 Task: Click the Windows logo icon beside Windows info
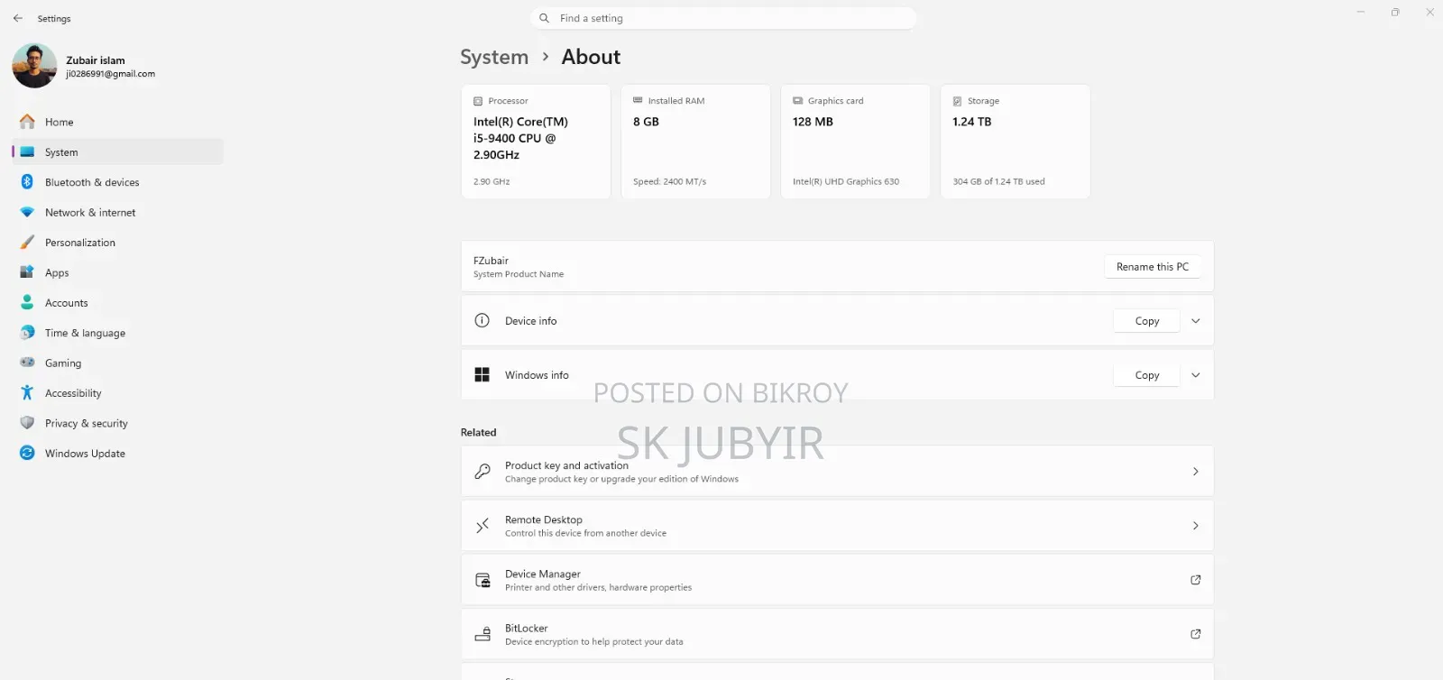click(x=483, y=375)
